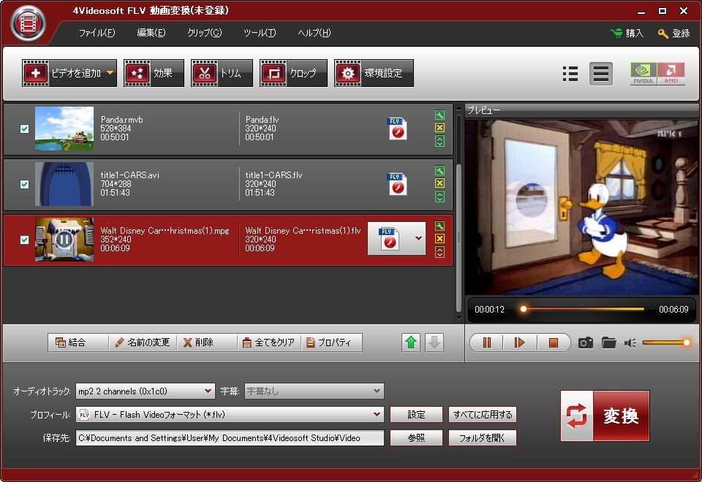The width and height of the screenshot is (702, 482).
Task: Expand the audio track dropdown
Action: click(208, 391)
